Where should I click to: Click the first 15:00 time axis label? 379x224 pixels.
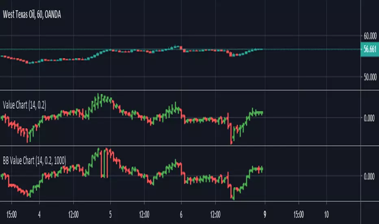tap(12, 215)
